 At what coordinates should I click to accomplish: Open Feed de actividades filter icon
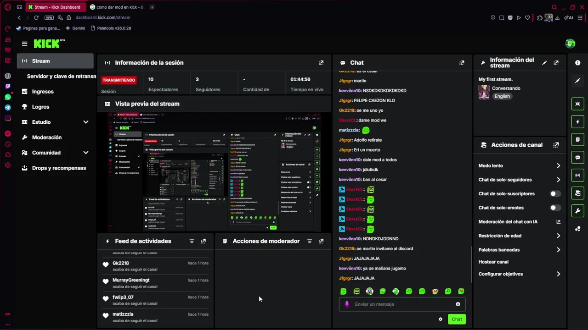(192, 241)
